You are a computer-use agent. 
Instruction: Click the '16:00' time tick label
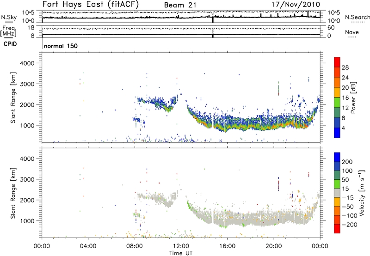(x=227, y=246)
